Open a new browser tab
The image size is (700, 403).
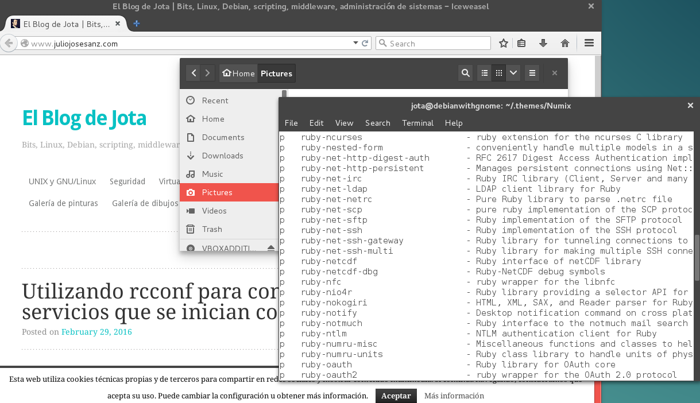tap(137, 24)
